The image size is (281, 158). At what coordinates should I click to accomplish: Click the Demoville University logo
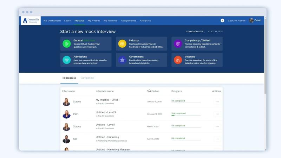click(x=31, y=21)
